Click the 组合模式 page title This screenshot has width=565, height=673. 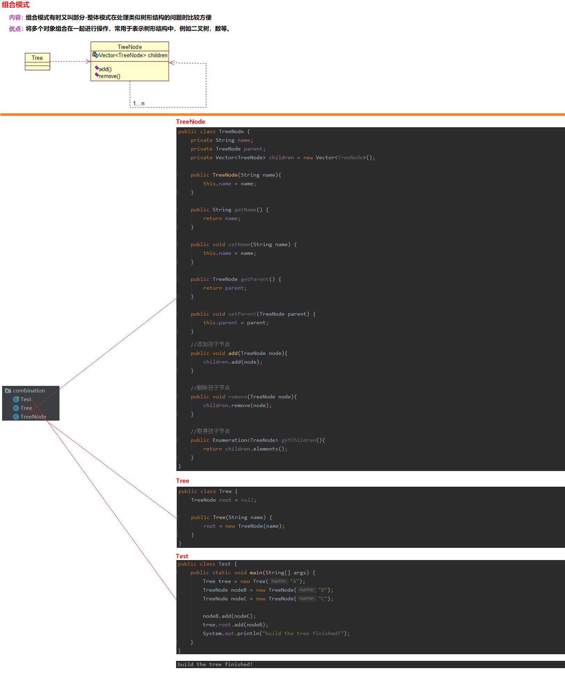(x=16, y=5)
